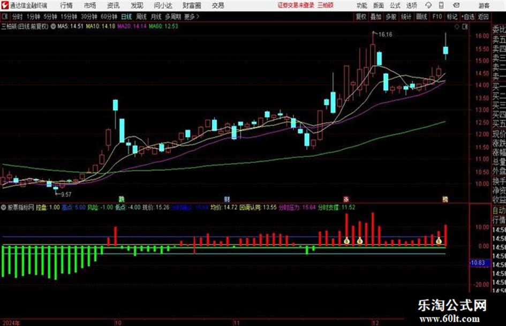Switch to the 60分钟 period tab

[x=109, y=17]
